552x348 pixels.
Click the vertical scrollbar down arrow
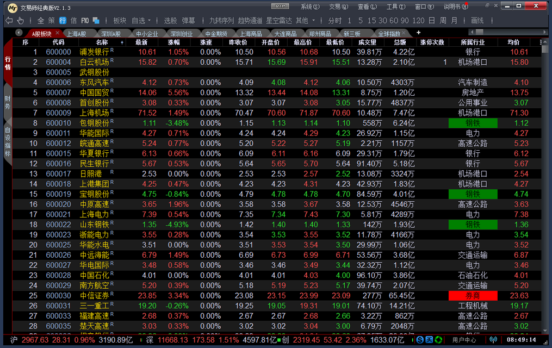pos(545,331)
